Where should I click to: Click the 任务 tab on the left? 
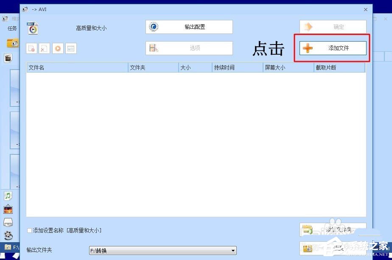point(12,28)
